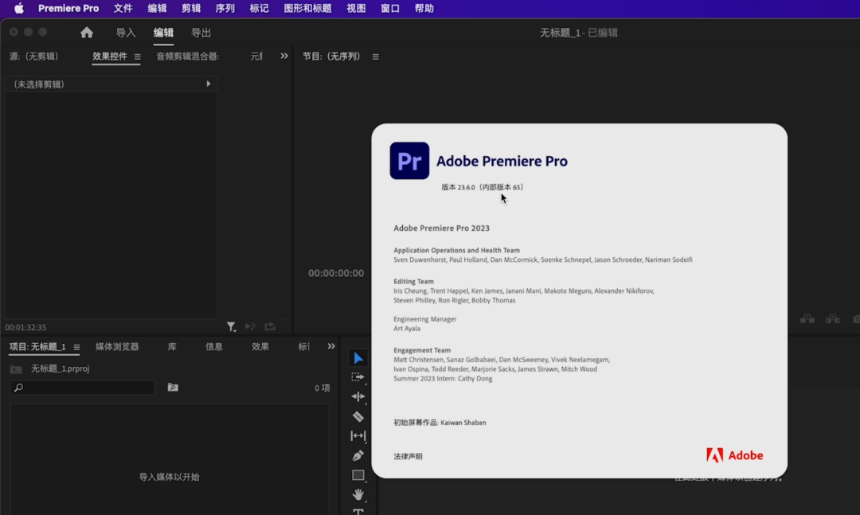Show hidden tabs in Project panel group

click(x=331, y=346)
